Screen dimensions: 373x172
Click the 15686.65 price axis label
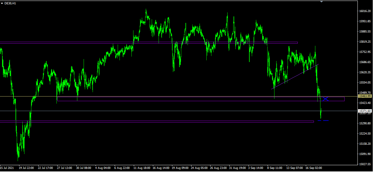[365, 62]
